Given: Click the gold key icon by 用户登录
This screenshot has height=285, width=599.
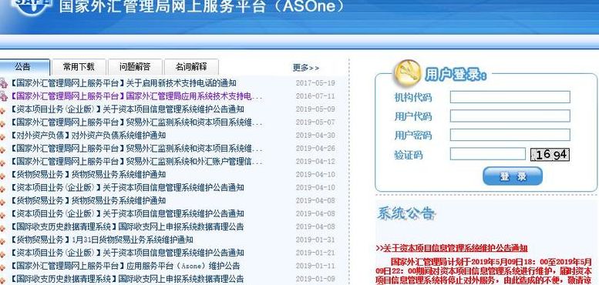Looking at the screenshot, I should 407,72.
